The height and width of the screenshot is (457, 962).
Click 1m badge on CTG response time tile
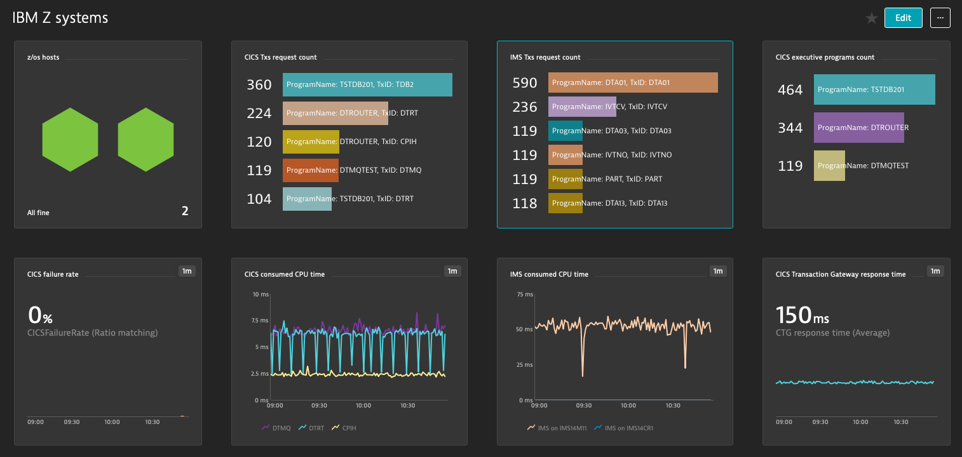coord(935,271)
